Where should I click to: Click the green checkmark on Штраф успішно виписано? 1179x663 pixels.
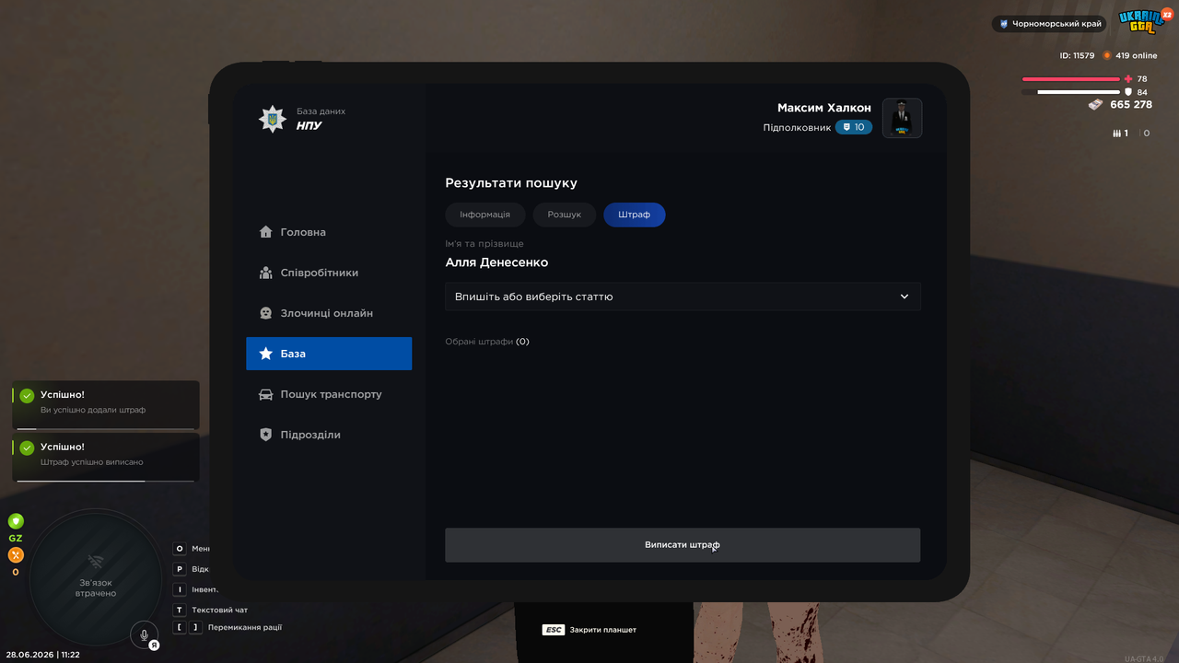27,448
